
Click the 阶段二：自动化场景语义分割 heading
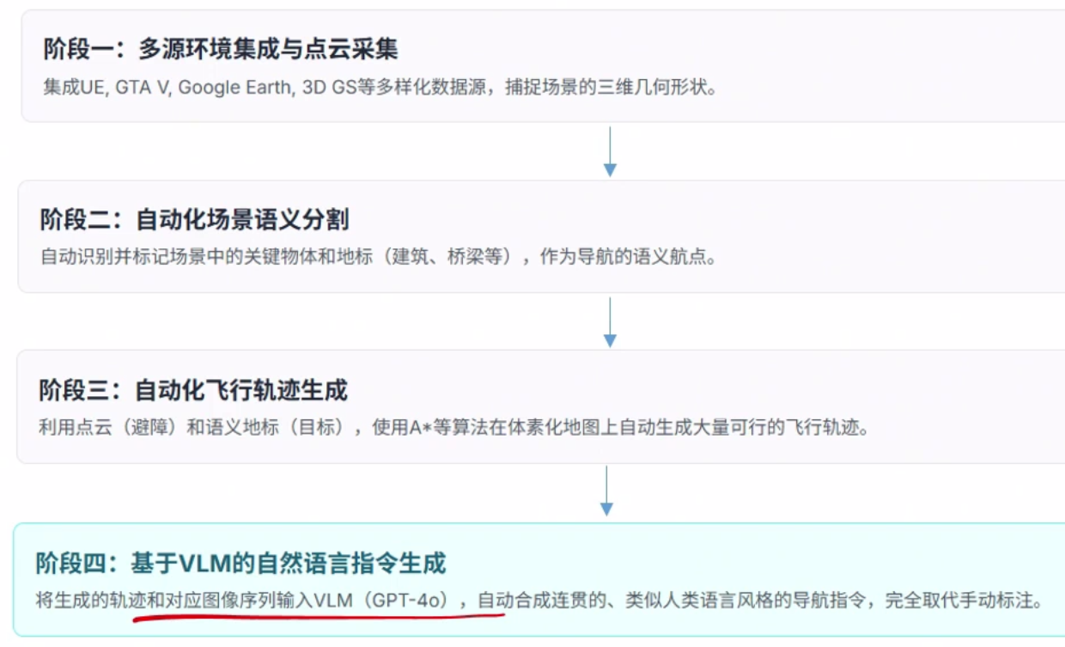click(194, 220)
